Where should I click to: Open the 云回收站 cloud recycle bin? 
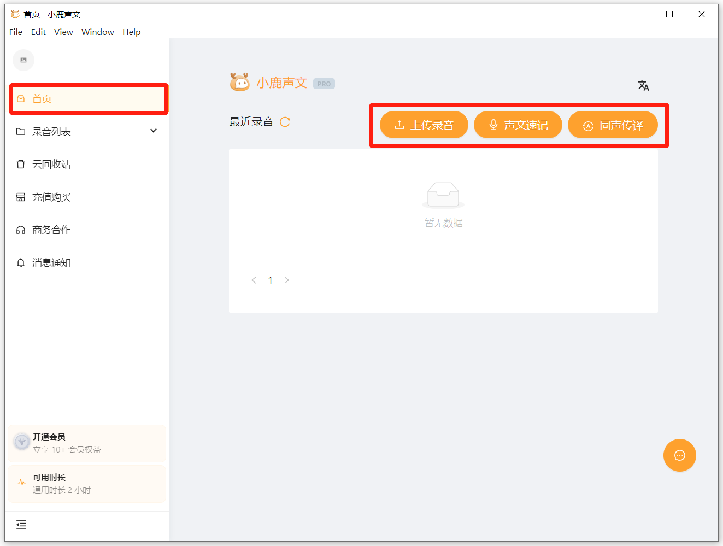click(x=87, y=164)
